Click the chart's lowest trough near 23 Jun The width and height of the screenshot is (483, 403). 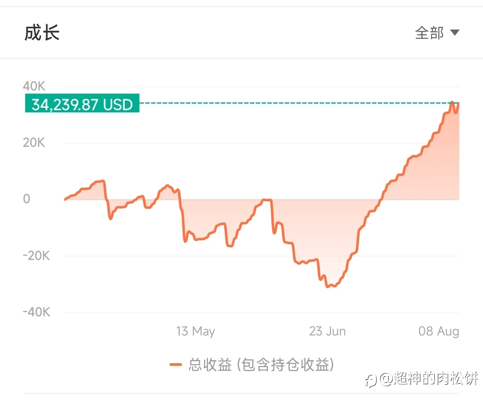pos(328,286)
